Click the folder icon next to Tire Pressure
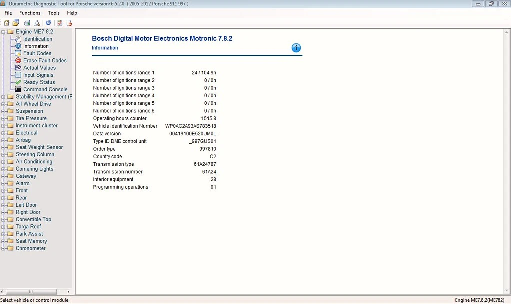 click(x=11, y=118)
